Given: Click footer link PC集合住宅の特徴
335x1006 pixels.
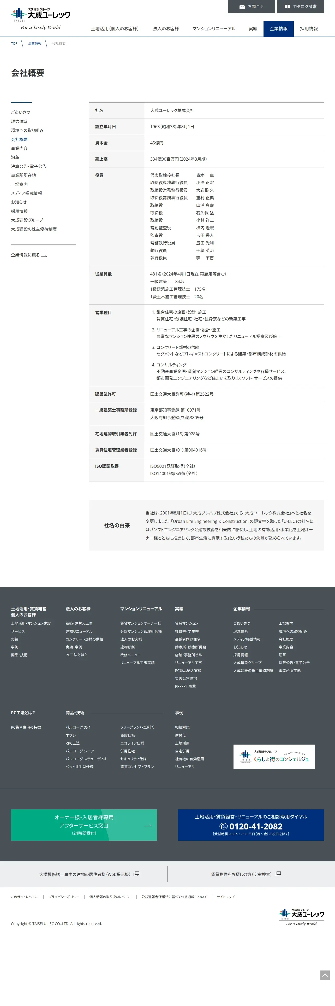Looking at the screenshot, I should click(26, 727).
